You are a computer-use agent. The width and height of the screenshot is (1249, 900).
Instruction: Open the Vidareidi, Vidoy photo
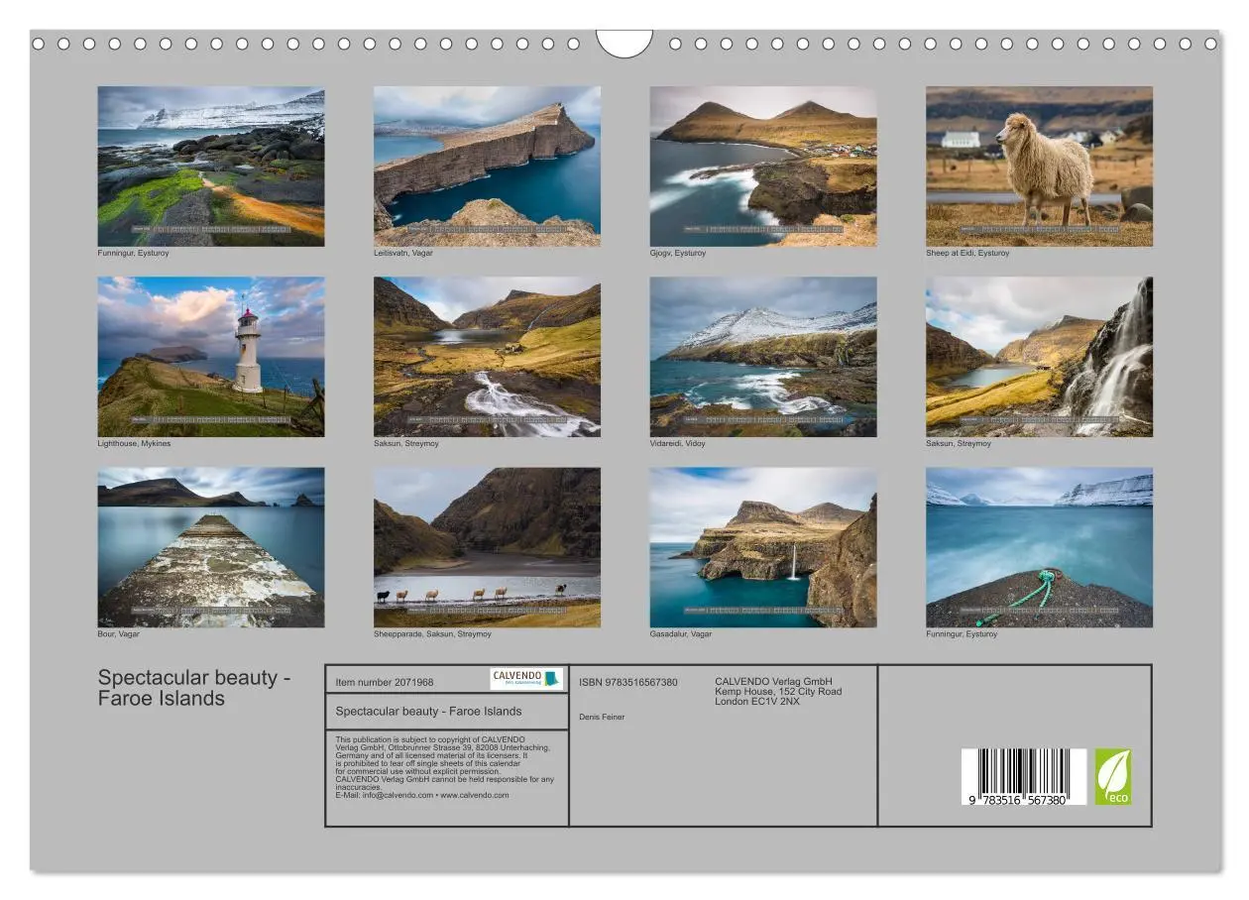tap(763, 357)
